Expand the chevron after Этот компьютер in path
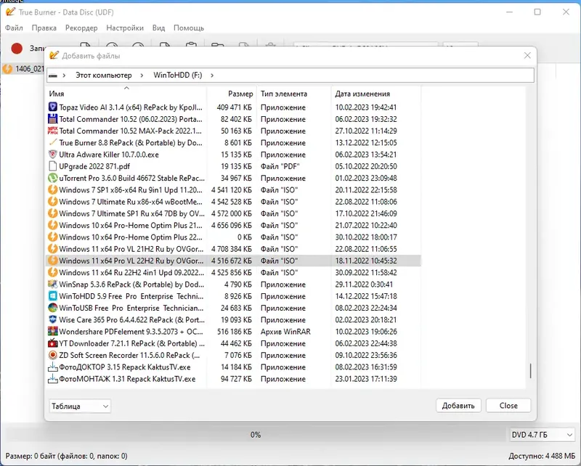The image size is (581, 466). point(142,75)
